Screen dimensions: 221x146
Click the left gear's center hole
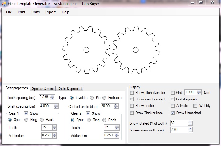click(86, 50)
